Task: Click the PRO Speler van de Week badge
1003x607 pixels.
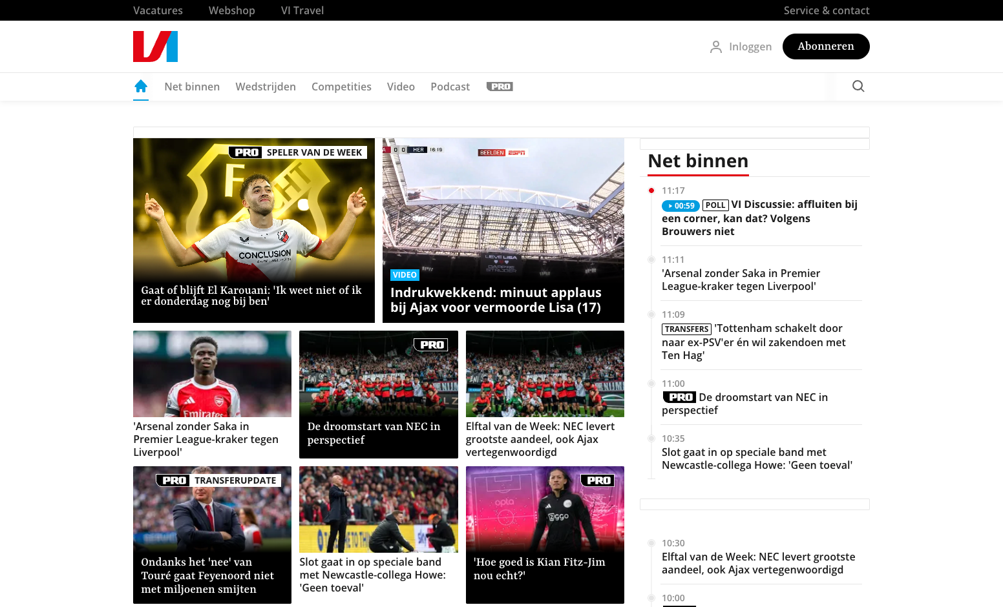Action: pos(298,152)
